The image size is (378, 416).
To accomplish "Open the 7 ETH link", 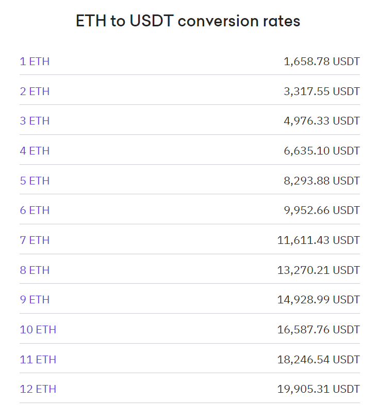I will [35, 240].
